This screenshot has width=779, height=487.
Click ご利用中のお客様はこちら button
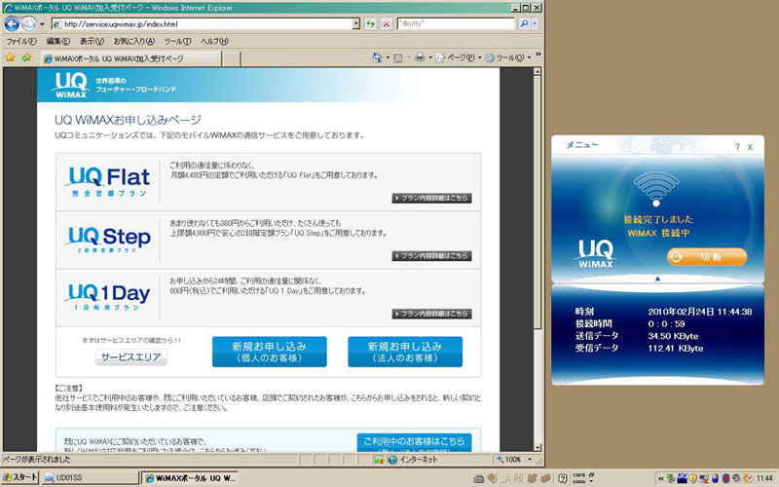[414, 442]
